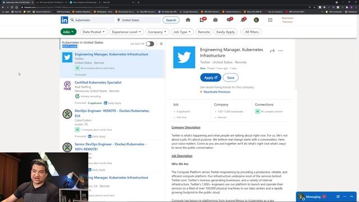The width and height of the screenshot is (359, 202).
Task: Share the job with arrow icon
Action: tap(272, 51)
